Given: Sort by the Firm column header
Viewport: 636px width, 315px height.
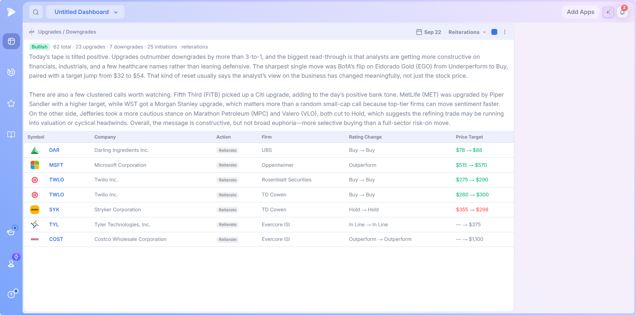Looking at the screenshot, I should [x=267, y=137].
